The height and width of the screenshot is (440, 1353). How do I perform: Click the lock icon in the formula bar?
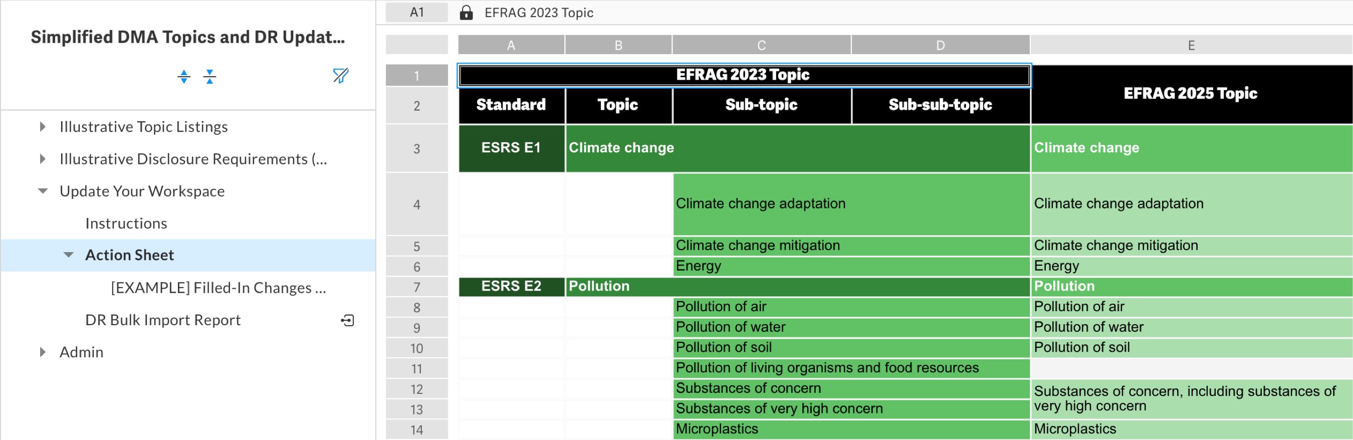tap(466, 13)
